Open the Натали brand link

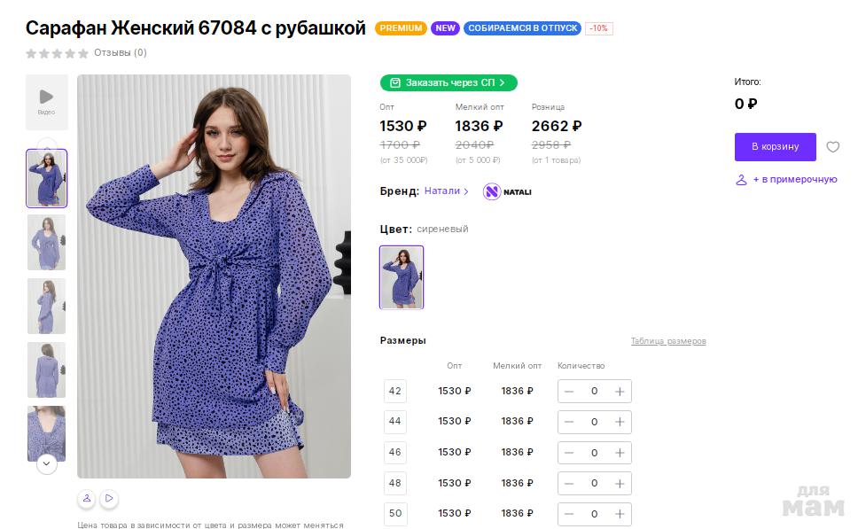tap(446, 191)
